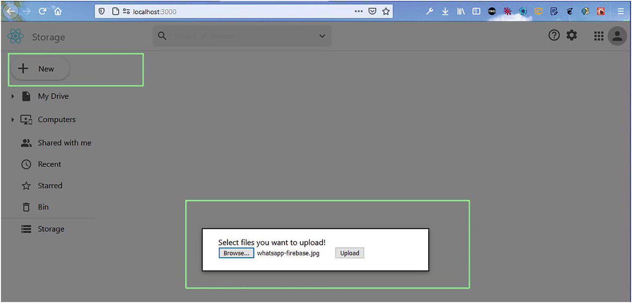Open settings via the gear icon
Image resolution: width=632 pixels, height=303 pixels.
(x=572, y=36)
